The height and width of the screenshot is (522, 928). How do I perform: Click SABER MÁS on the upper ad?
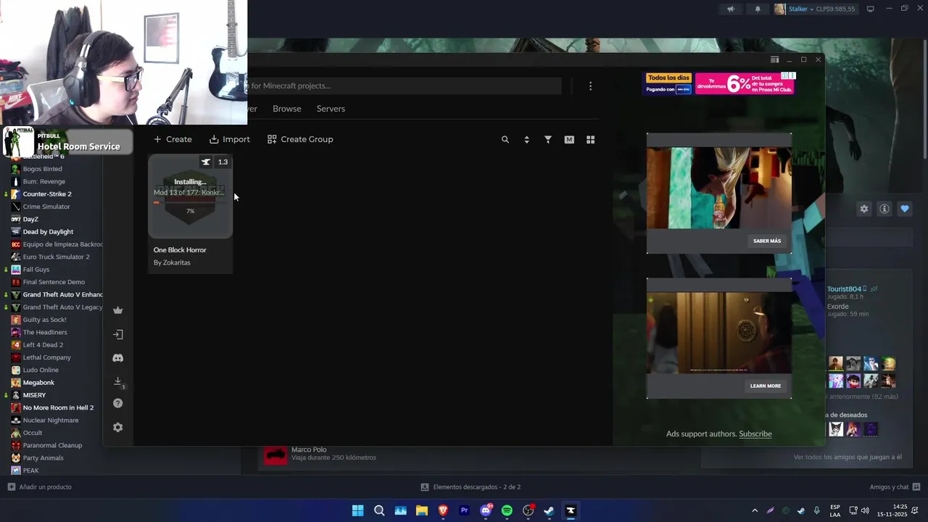767,241
